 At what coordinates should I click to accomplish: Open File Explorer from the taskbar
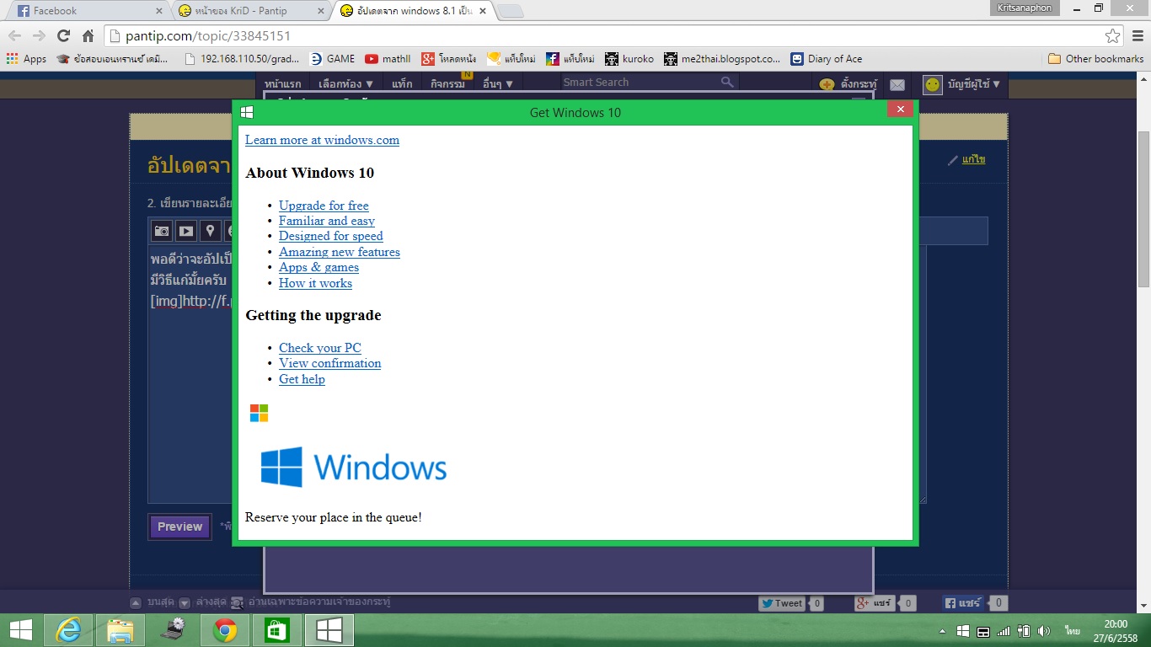(x=120, y=630)
